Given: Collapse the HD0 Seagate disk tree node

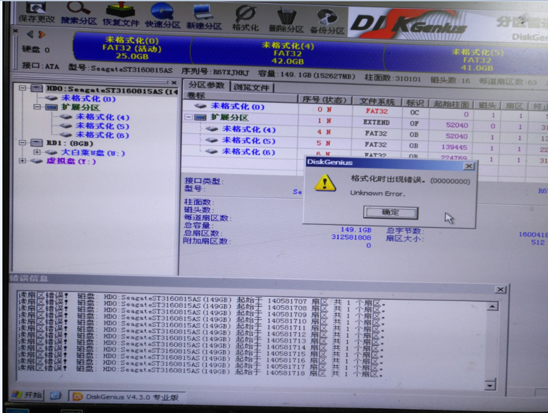Looking at the screenshot, I should pos(22,88).
